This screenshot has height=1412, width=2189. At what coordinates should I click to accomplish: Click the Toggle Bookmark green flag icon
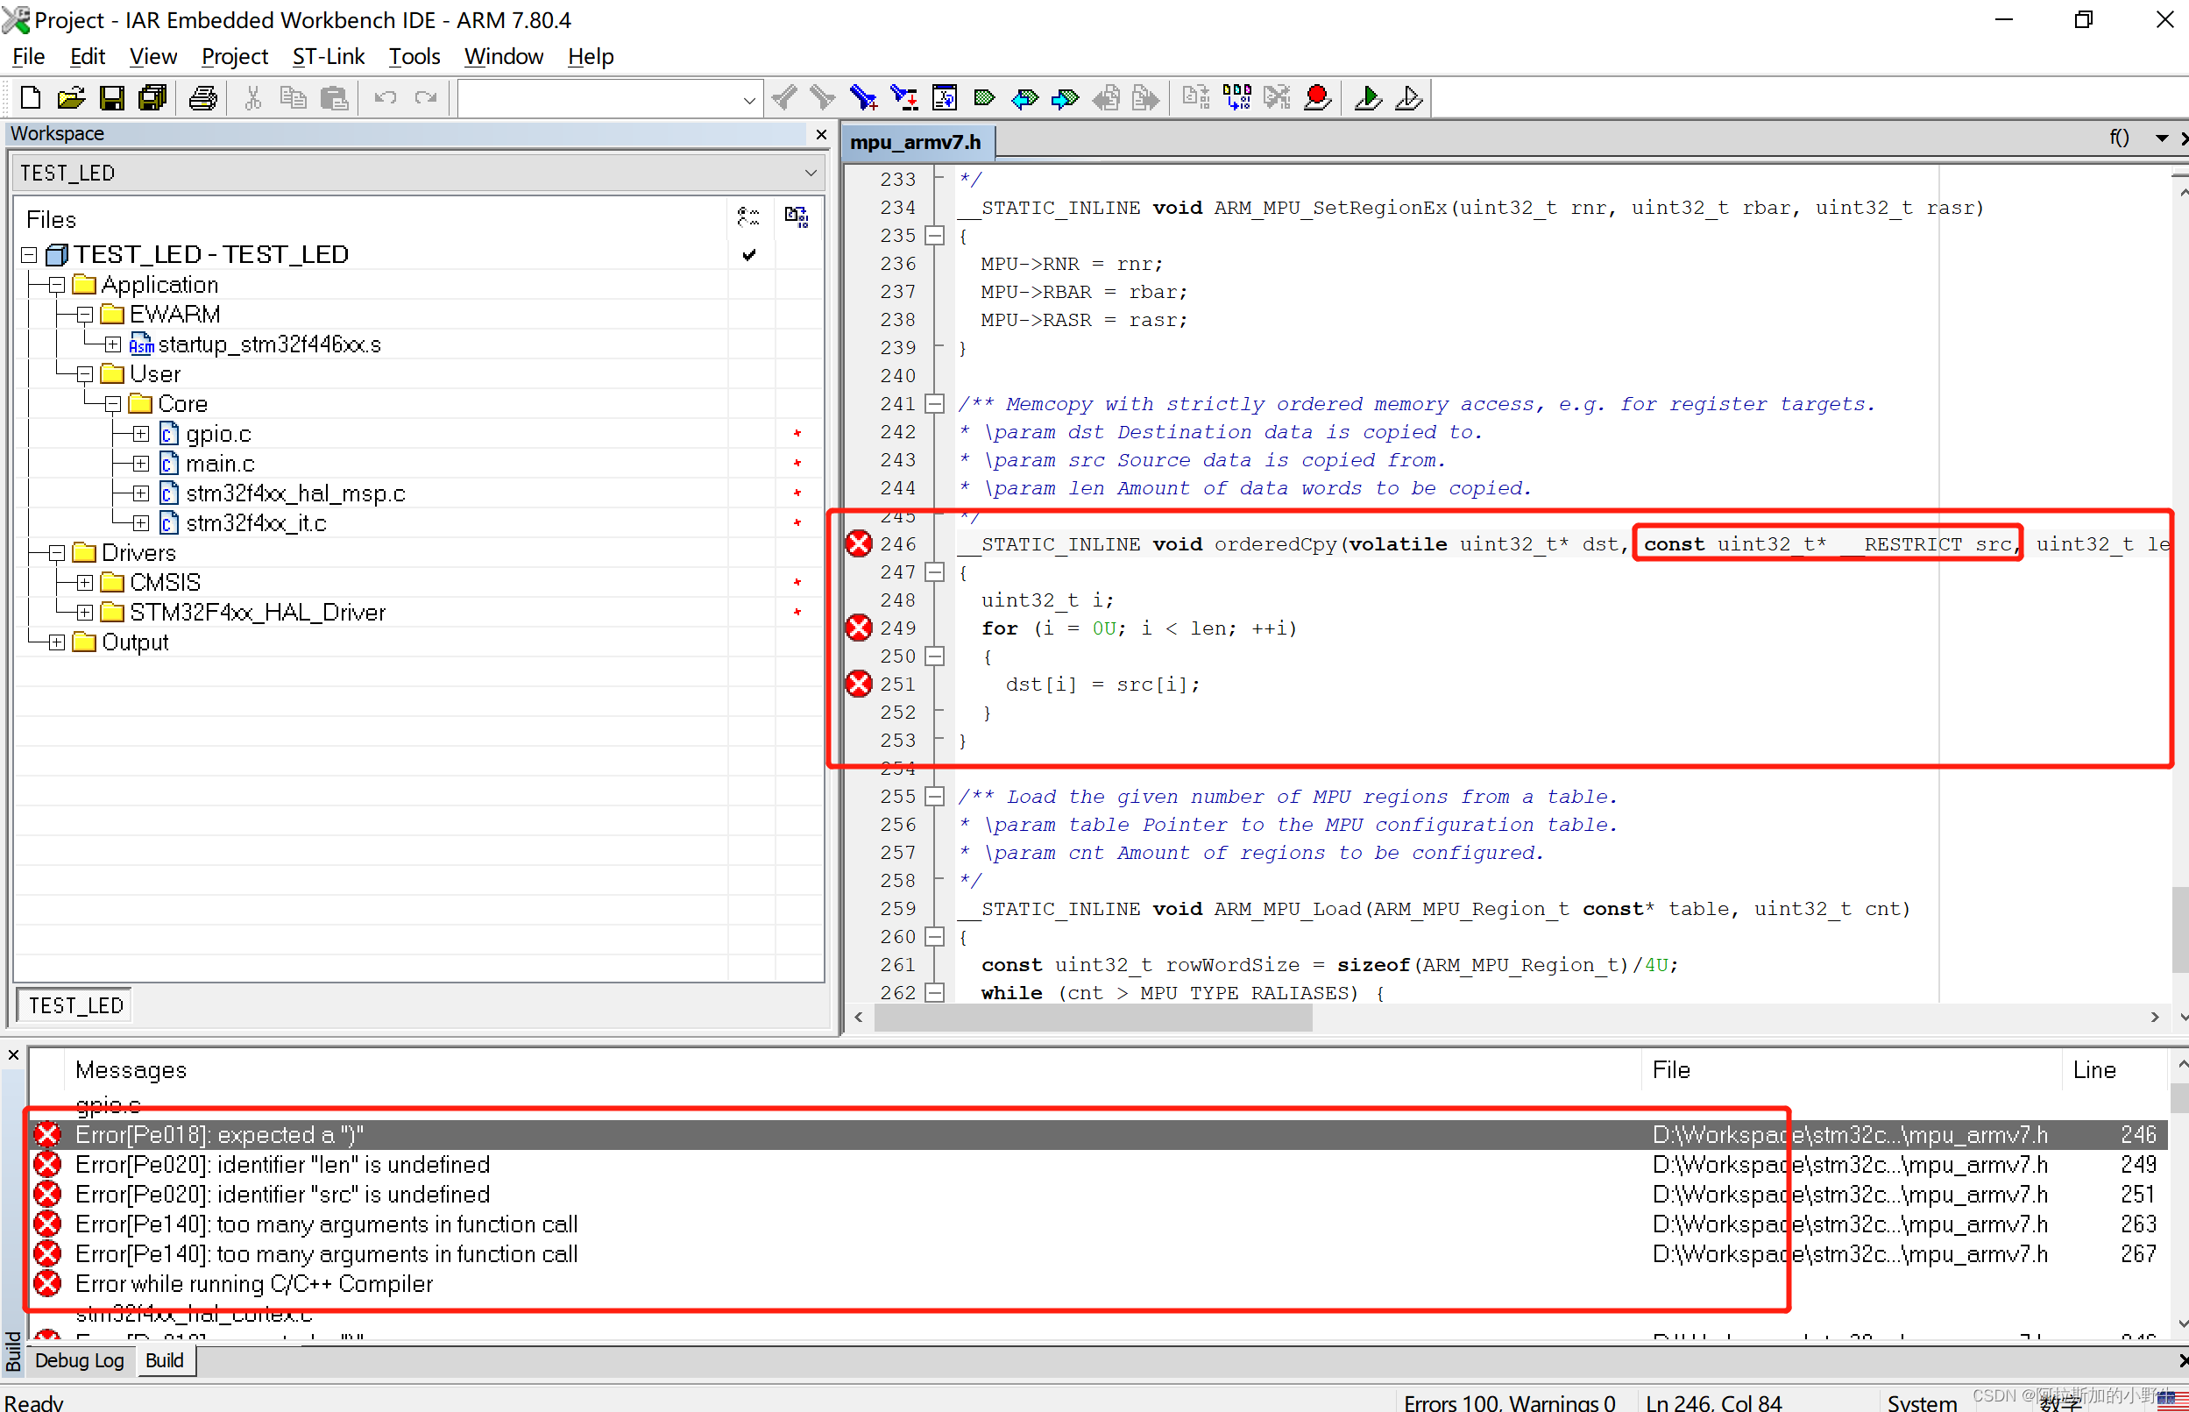click(984, 97)
